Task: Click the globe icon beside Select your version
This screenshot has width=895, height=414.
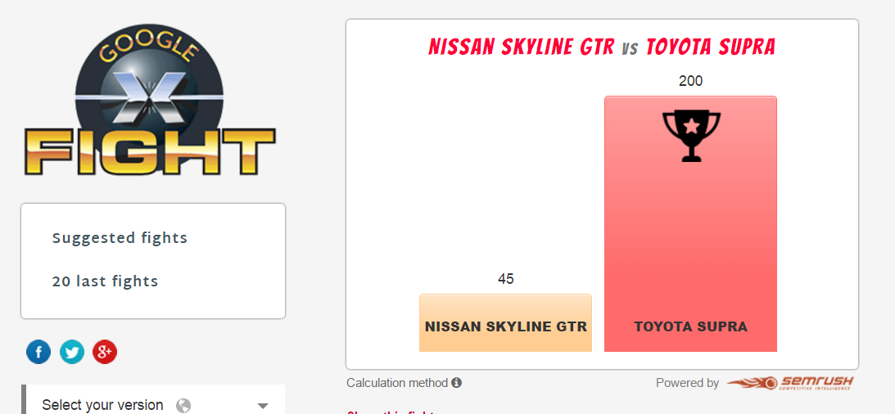Action: [x=183, y=406]
